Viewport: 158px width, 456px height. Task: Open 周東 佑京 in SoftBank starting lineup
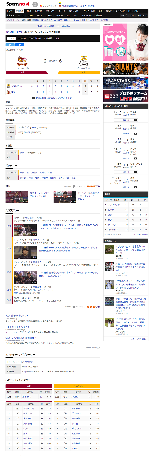coord(76,409)
